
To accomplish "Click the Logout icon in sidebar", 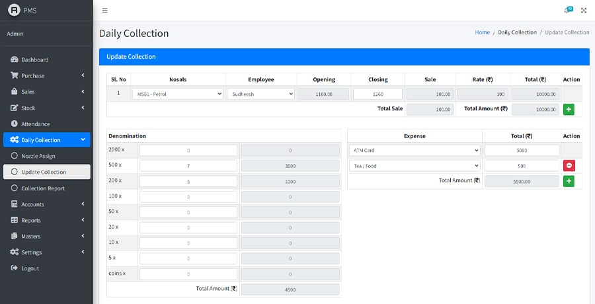I will 14,268.
